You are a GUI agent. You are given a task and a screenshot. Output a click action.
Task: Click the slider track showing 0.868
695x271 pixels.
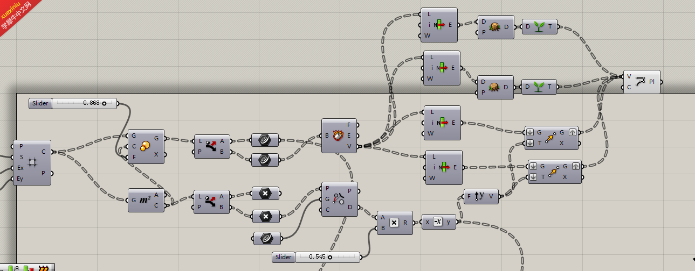point(84,103)
